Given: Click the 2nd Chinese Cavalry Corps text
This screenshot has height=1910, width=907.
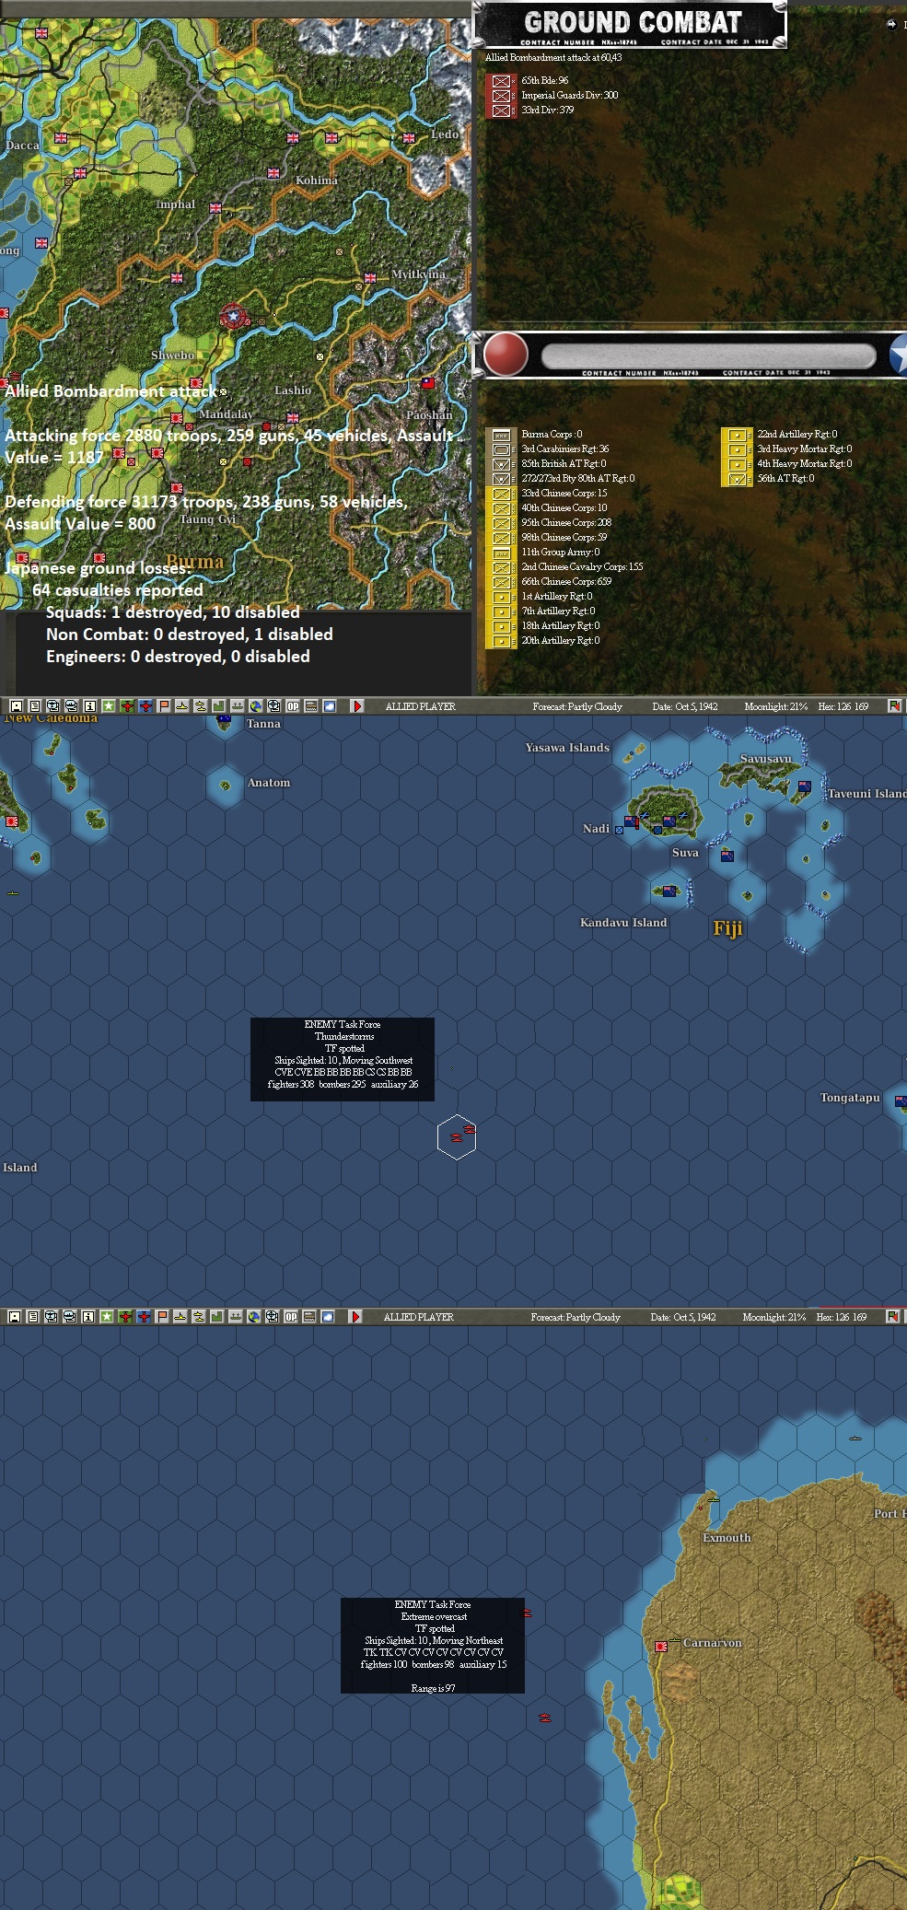Looking at the screenshot, I should [x=582, y=567].
